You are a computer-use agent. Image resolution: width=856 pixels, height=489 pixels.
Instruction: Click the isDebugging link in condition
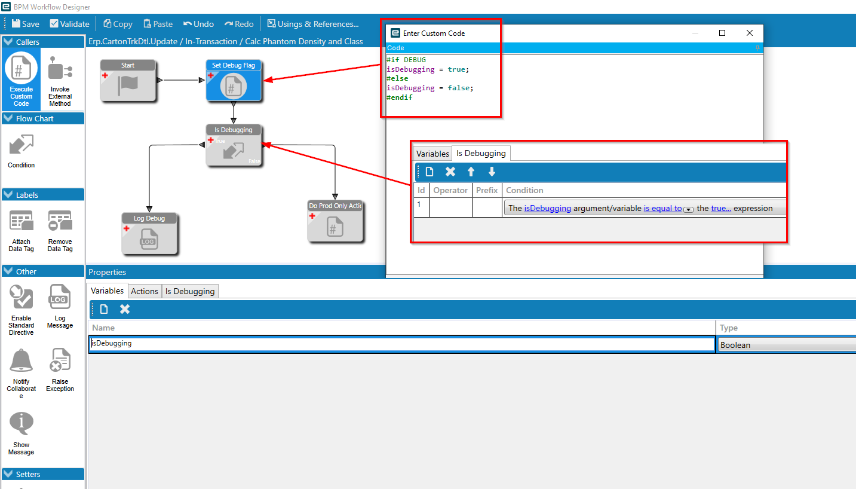(548, 209)
